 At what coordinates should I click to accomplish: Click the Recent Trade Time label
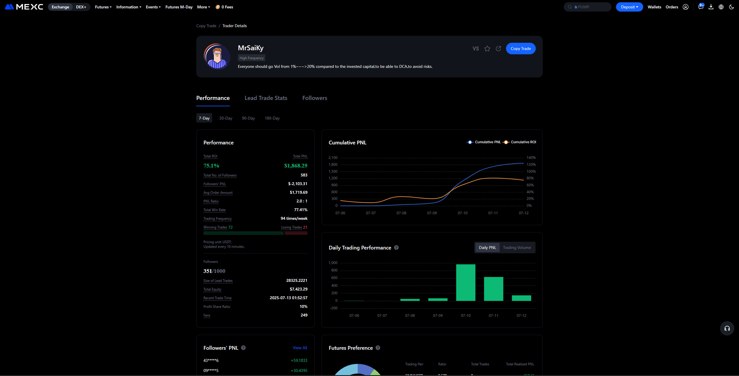point(217,298)
